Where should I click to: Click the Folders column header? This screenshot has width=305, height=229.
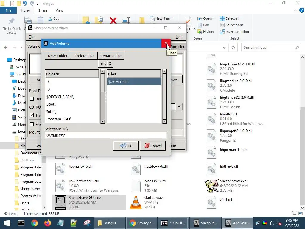(72, 74)
